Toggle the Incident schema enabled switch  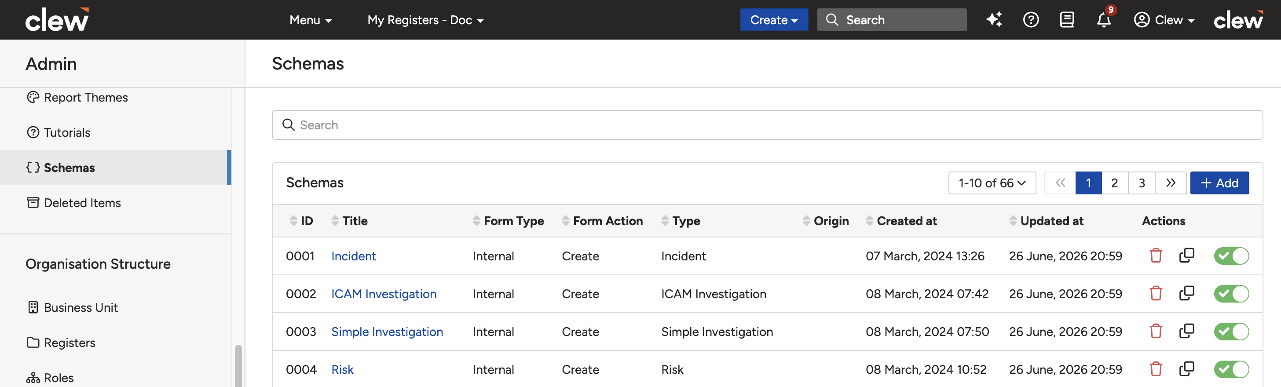click(x=1231, y=256)
